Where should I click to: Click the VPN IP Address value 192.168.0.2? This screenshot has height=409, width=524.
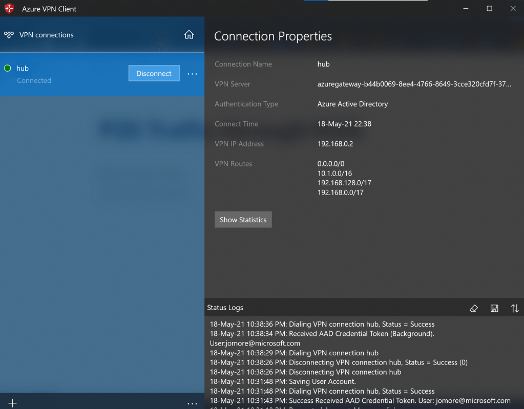(x=335, y=144)
